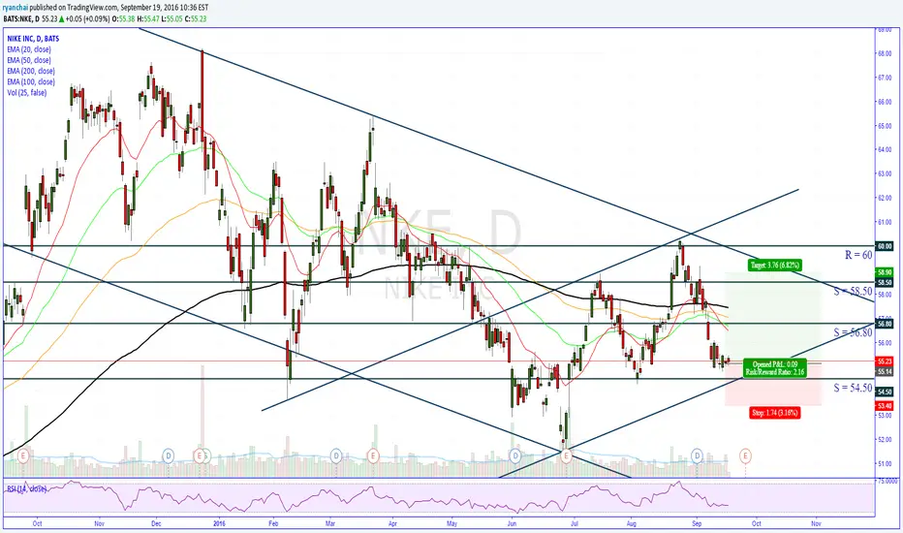The width and height of the screenshot is (903, 533).
Task: Click the 61.00 price scale value
Action: (x=884, y=222)
